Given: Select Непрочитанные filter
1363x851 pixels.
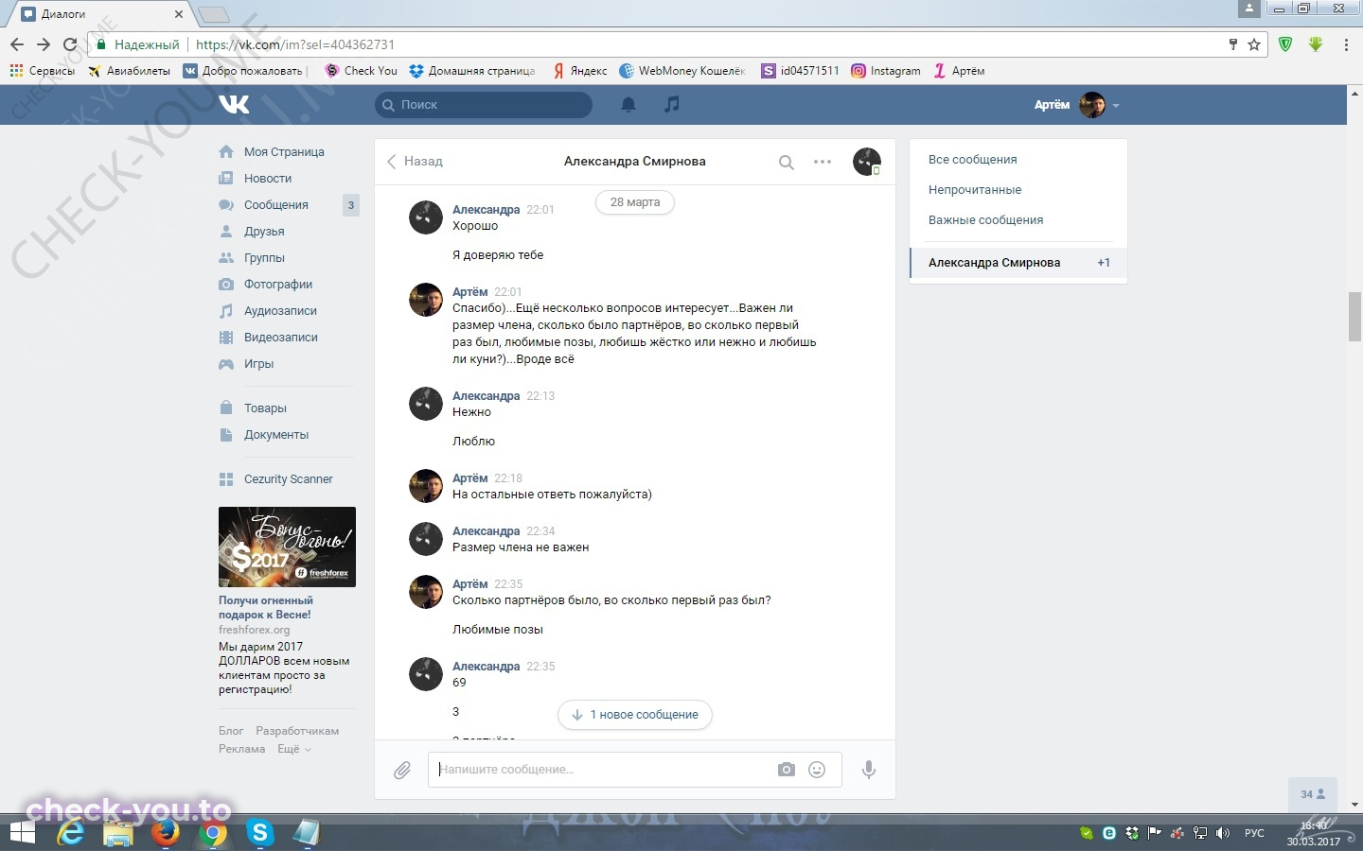Looking at the screenshot, I should [x=975, y=190].
